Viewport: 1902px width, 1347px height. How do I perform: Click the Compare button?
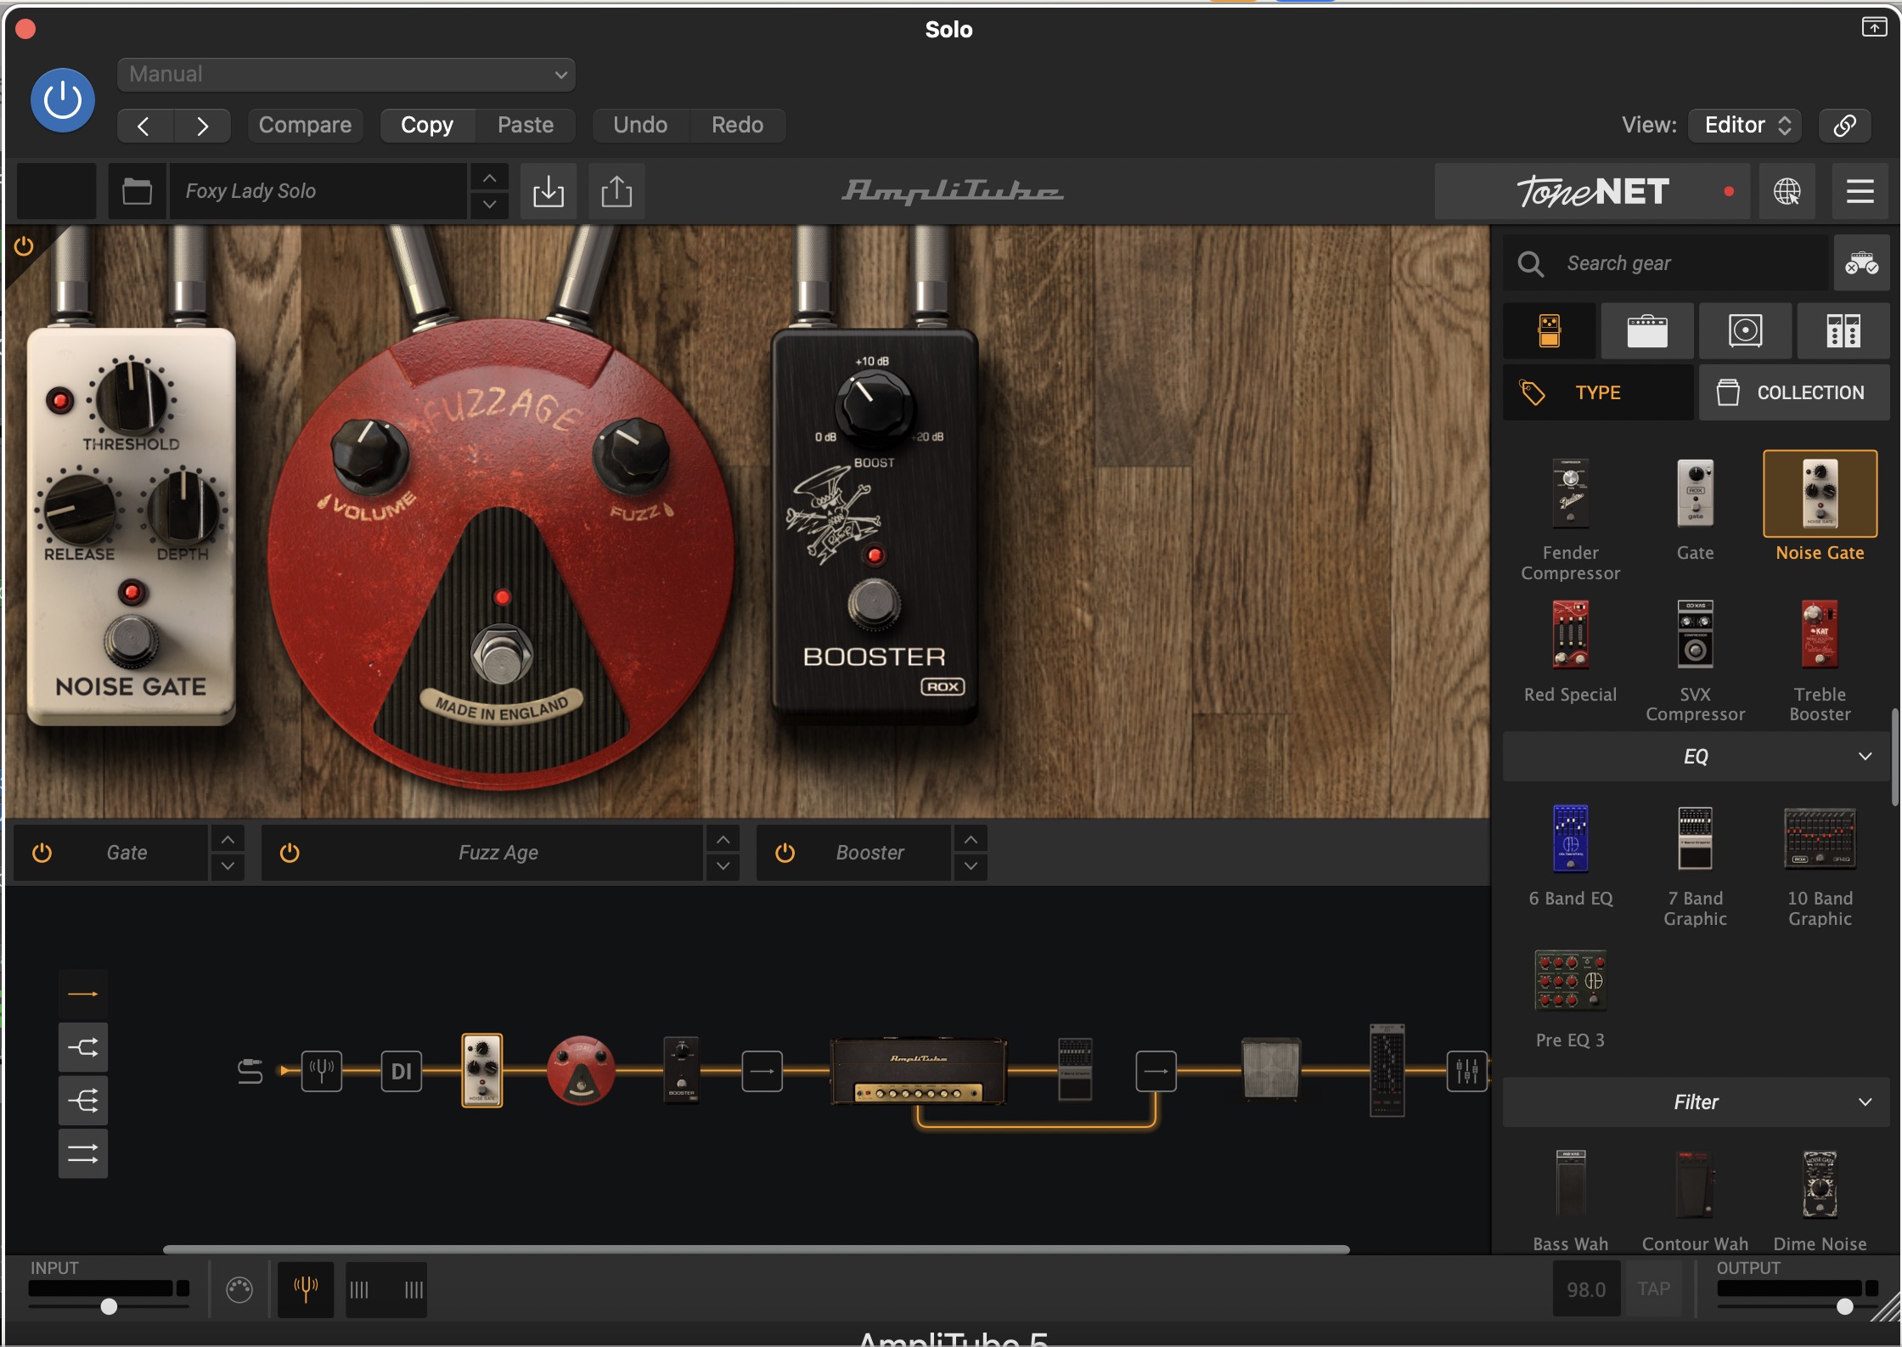(x=305, y=126)
